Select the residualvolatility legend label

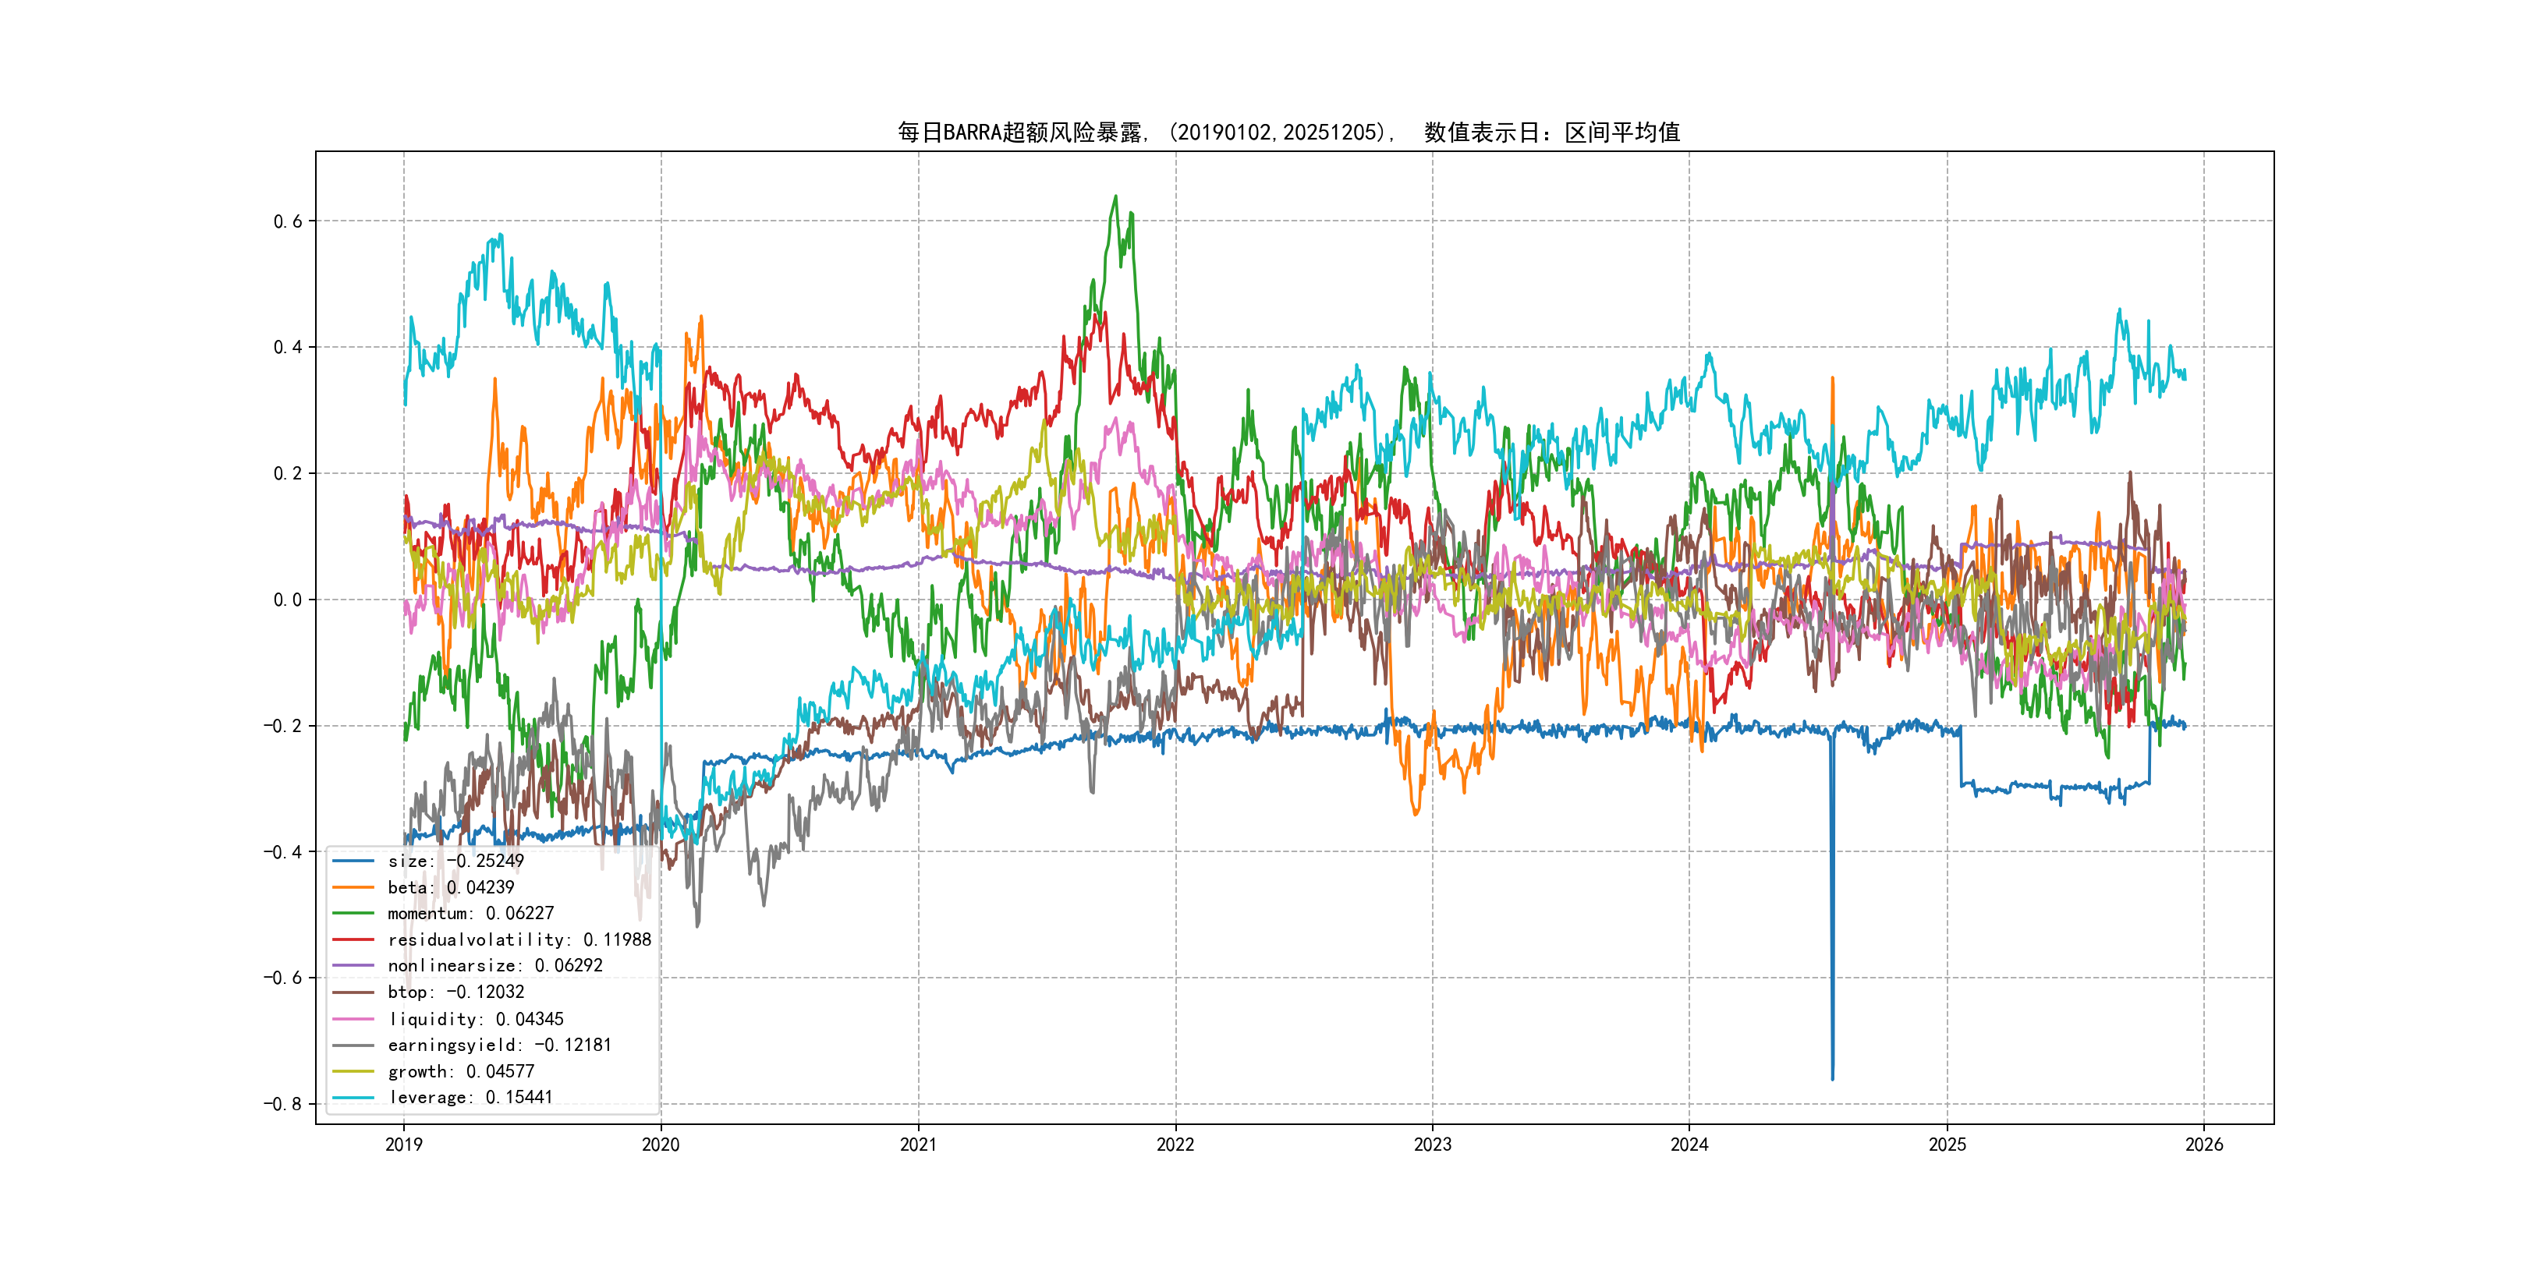pos(519,939)
